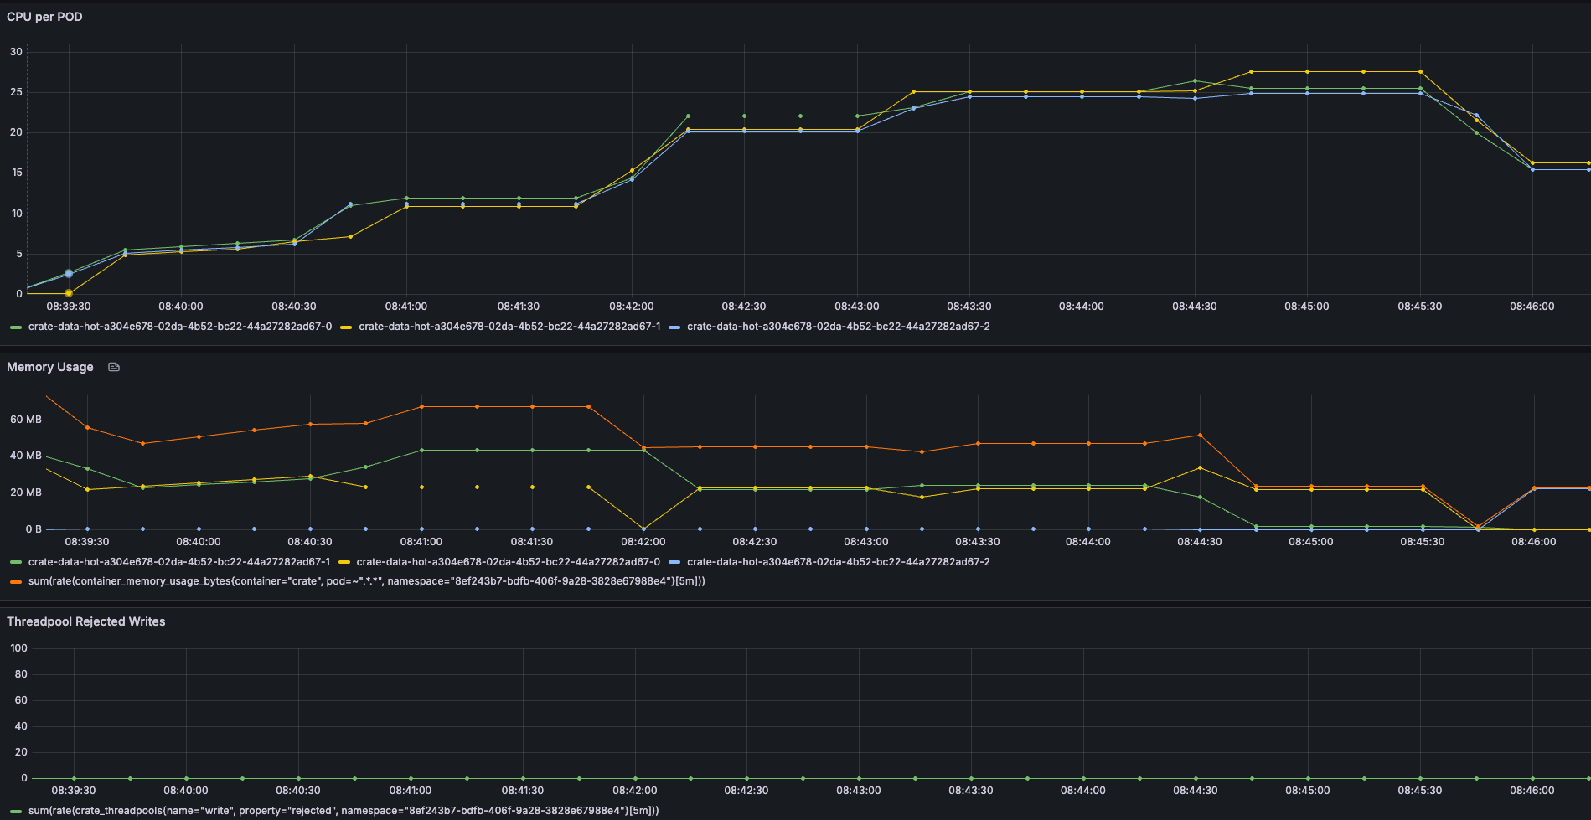
Task: Click yellow color swatch for ad67-1 in CPU legend
Action: point(346,327)
